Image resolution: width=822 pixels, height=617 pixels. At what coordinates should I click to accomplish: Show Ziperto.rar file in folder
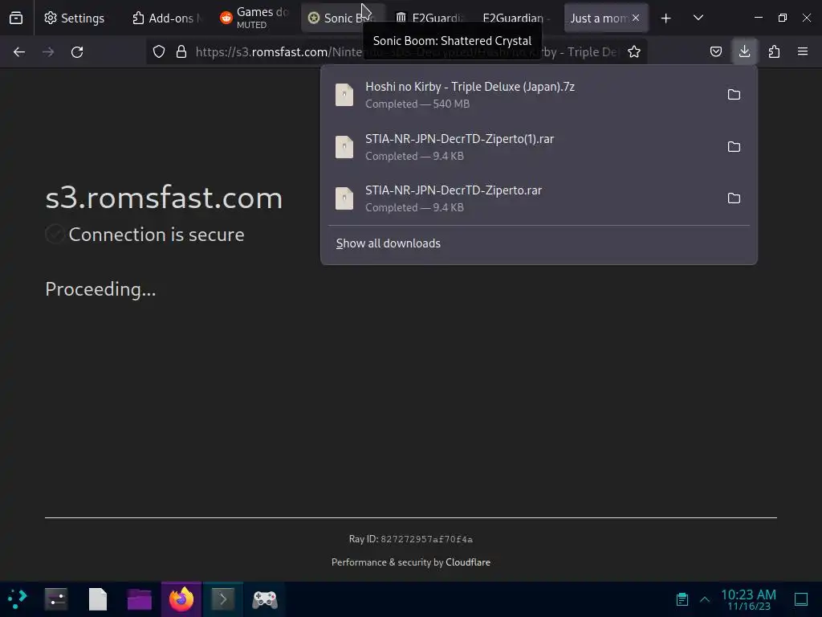(x=734, y=198)
